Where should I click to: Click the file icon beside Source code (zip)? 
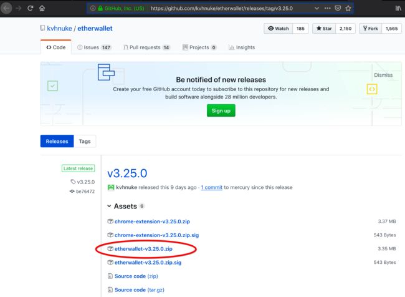110,276
